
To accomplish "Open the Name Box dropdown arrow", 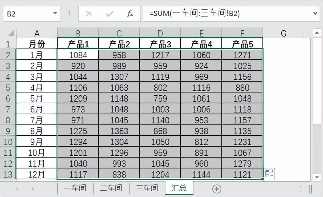I will tap(55, 13).
